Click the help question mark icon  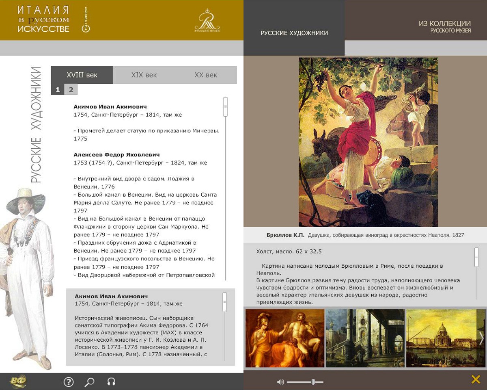(x=69, y=382)
